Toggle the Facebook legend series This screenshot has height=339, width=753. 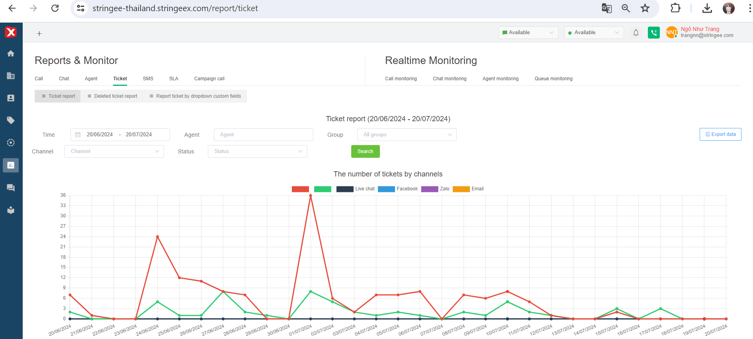397,189
